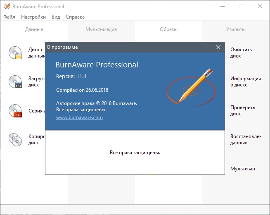Open Информация о диске utility
The image size is (270, 215).
pyautogui.click(x=246, y=81)
